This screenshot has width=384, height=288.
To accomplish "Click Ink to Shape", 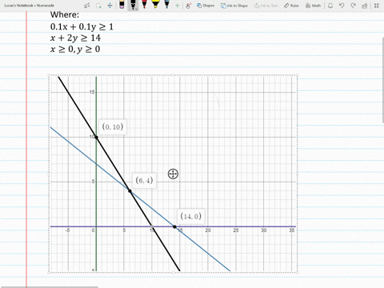I will point(234,6).
